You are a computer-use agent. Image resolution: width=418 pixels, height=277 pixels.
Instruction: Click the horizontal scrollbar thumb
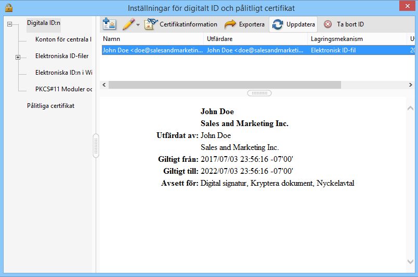(225, 85)
